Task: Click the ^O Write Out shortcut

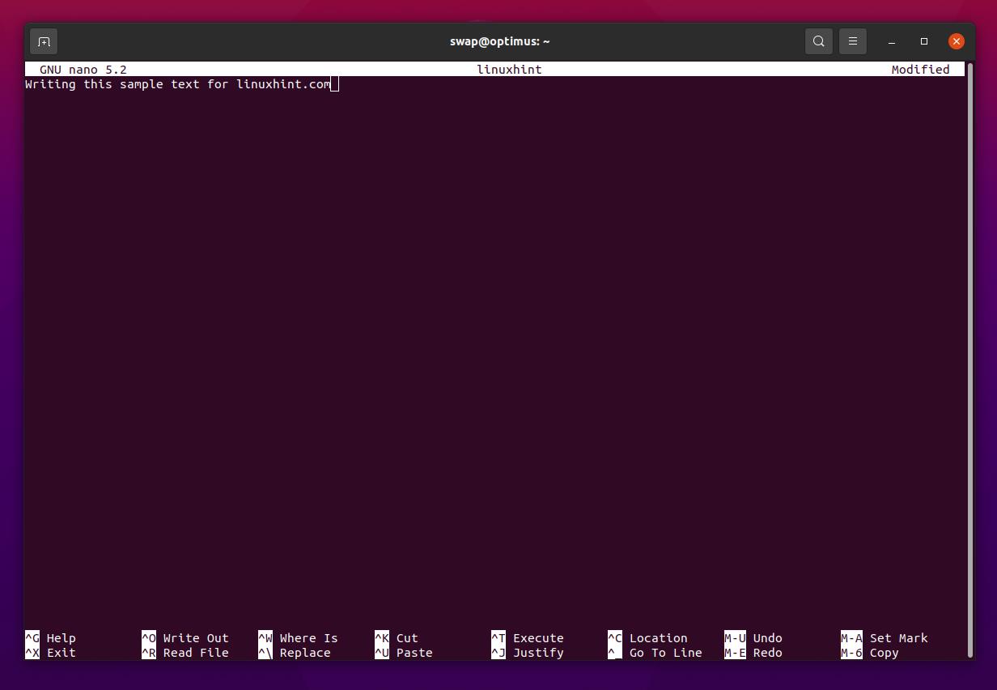Action: point(185,638)
